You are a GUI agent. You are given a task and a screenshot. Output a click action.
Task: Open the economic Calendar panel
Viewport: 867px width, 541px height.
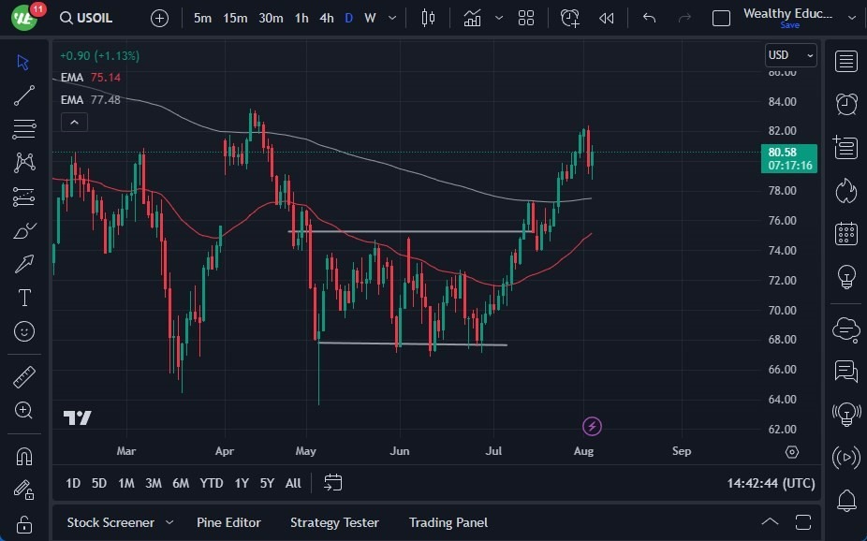845,233
